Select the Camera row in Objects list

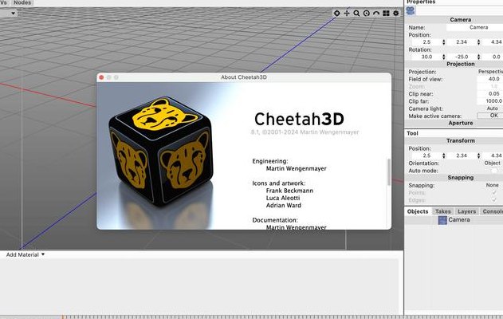coord(454,220)
